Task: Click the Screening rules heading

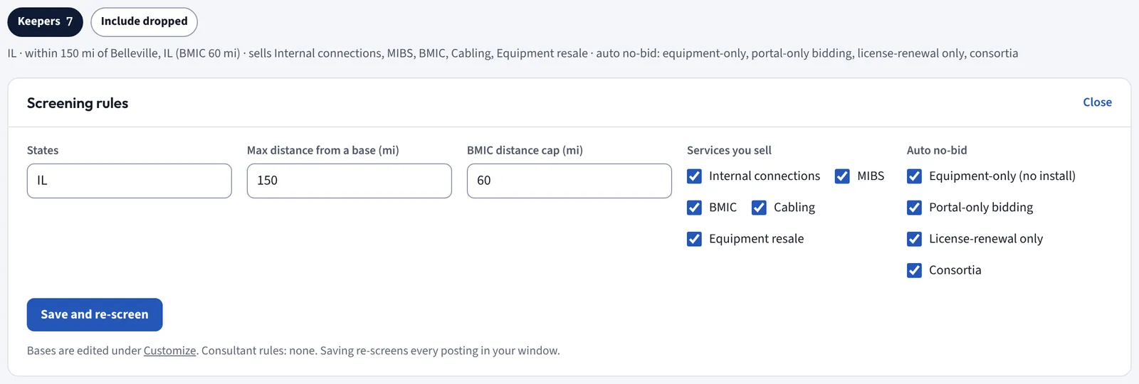Action: (78, 103)
